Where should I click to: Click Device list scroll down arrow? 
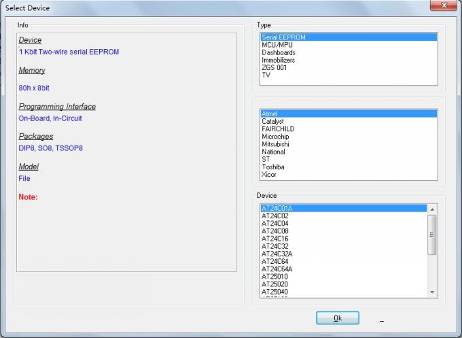tap(432, 292)
